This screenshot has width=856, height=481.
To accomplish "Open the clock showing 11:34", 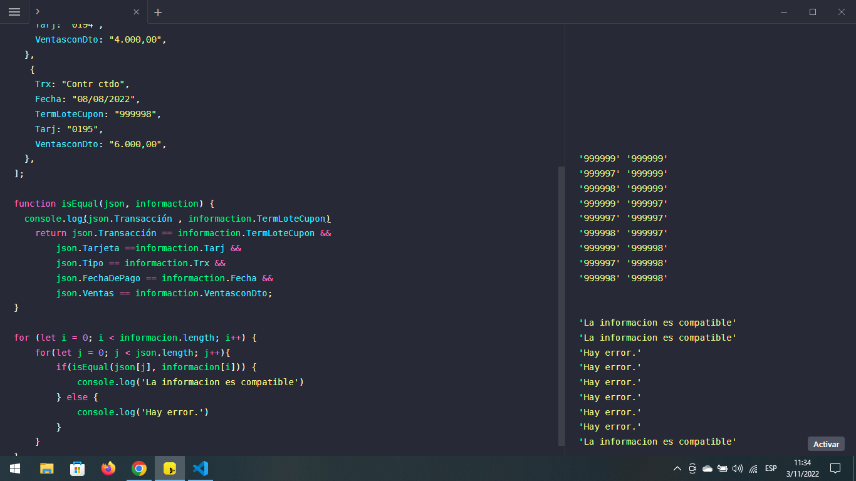I will [x=802, y=468].
